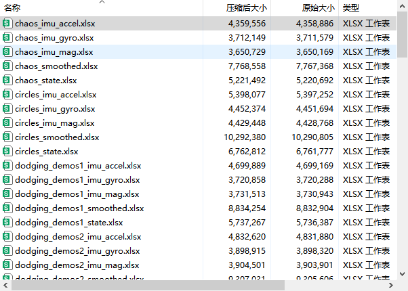Select file name chaos_smoothed.xlsx
The height and width of the screenshot is (291, 408).
[56, 66]
